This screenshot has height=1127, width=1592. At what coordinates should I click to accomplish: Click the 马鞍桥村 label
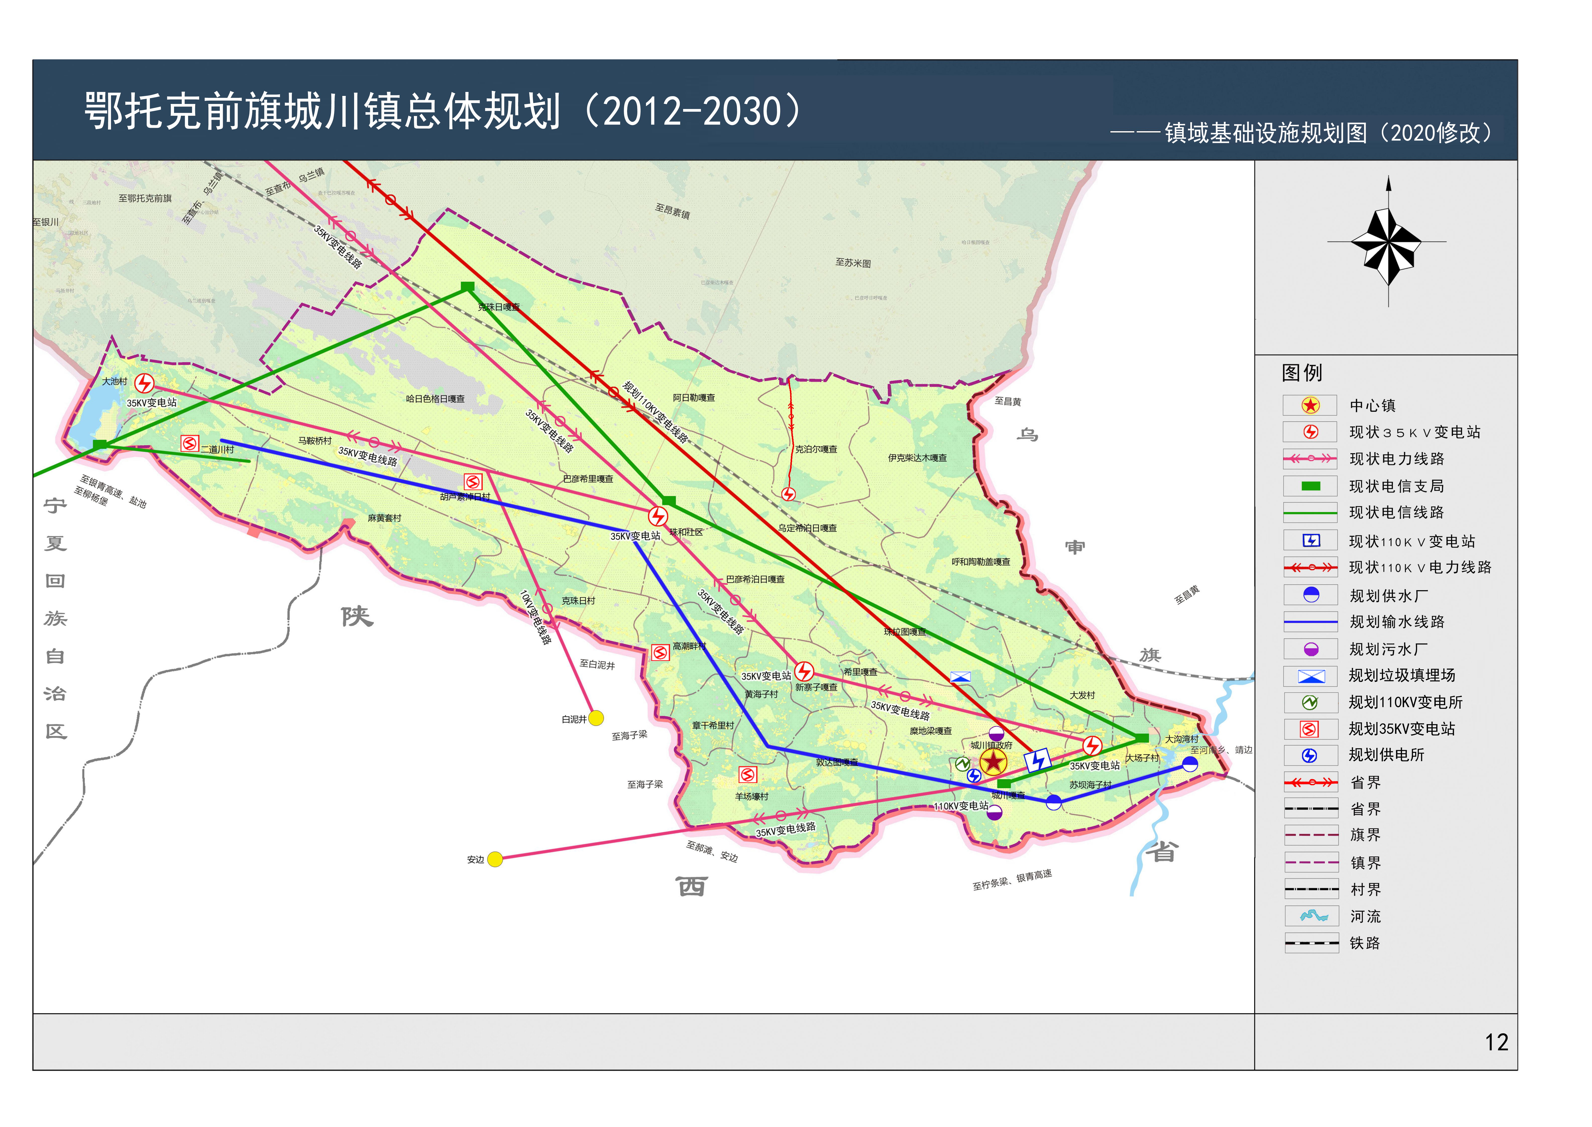315,441
